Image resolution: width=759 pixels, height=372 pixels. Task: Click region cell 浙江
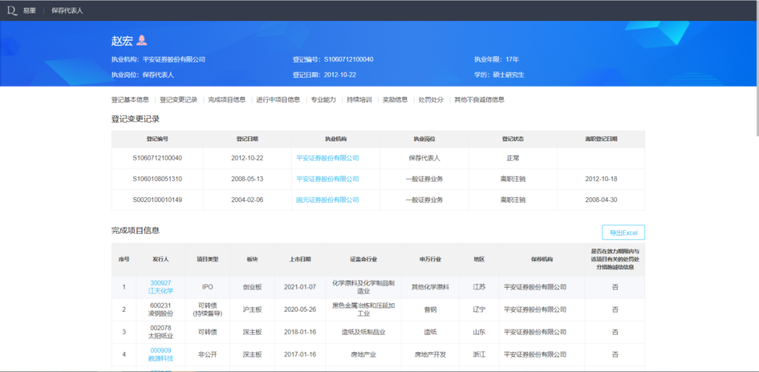click(479, 354)
